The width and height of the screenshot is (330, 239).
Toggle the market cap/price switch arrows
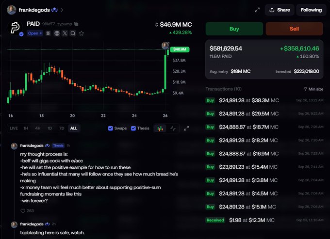[x=156, y=25]
